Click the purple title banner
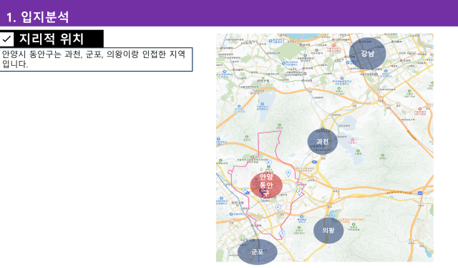 [x=229, y=13]
